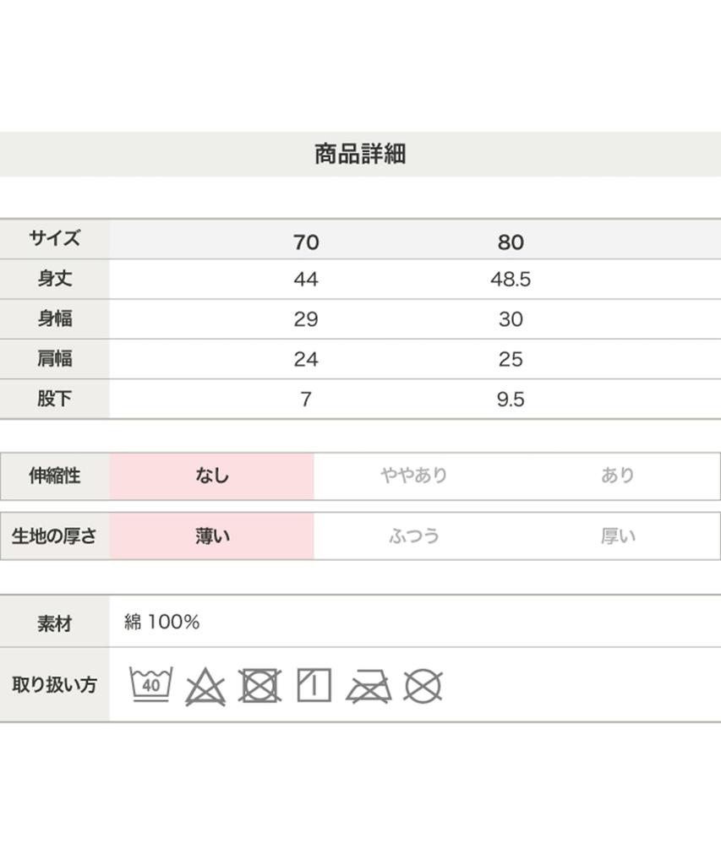This screenshot has width=721, height=865.
Task: Select the あり stretch option
Action: (x=617, y=476)
